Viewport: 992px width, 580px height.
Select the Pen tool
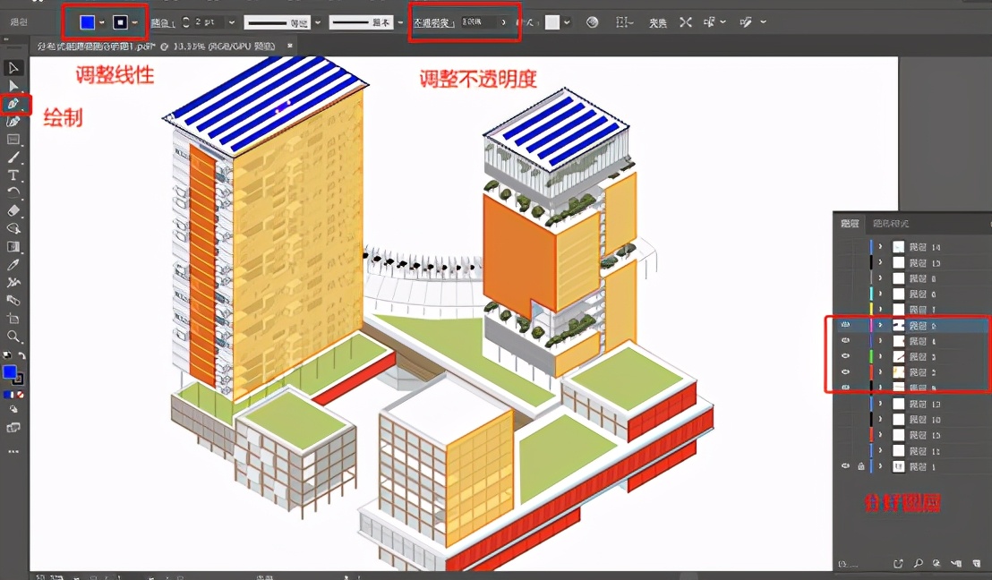click(x=13, y=104)
